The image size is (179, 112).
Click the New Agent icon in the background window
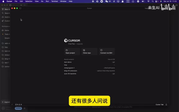(x=3, y=9)
